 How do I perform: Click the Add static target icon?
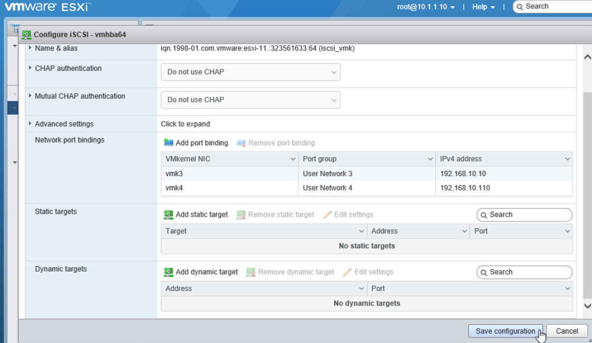point(168,215)
